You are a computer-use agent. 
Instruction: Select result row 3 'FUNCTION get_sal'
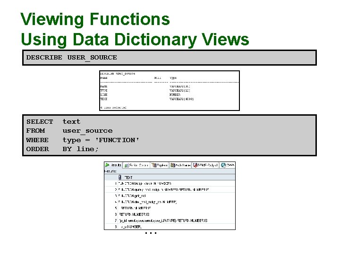point(132,196)
